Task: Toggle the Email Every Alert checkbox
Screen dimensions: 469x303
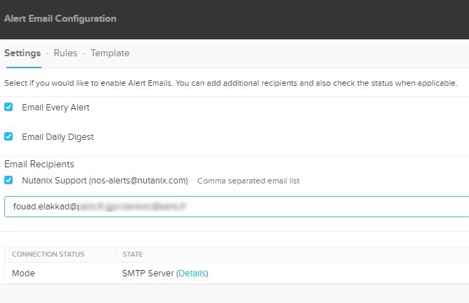Action: coord(8,108)
